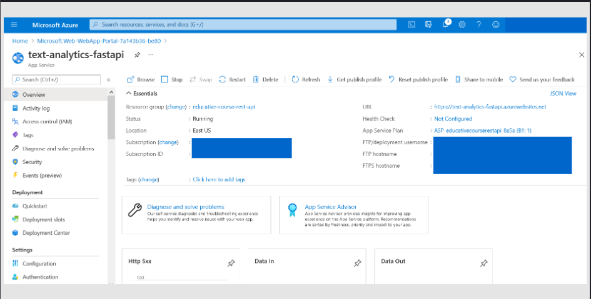Click the Running status text

point(203,119)
